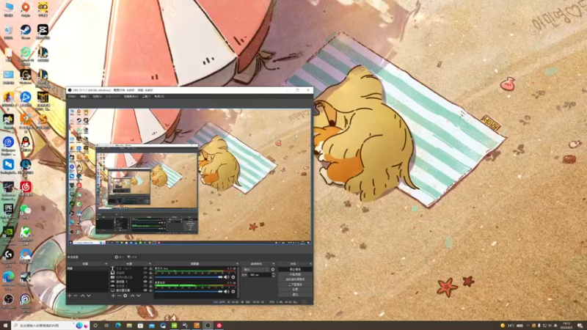Move the scene down with the Scenes down arrow
Viewport: 587px width, 330px height.
pos(89,296)
